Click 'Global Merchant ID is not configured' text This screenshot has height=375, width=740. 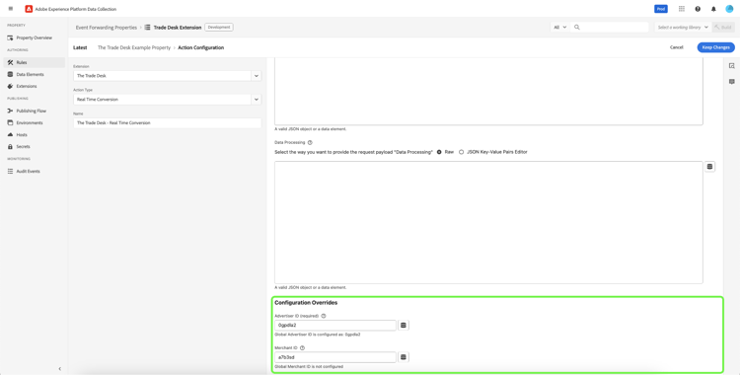(x=309, y=366)
